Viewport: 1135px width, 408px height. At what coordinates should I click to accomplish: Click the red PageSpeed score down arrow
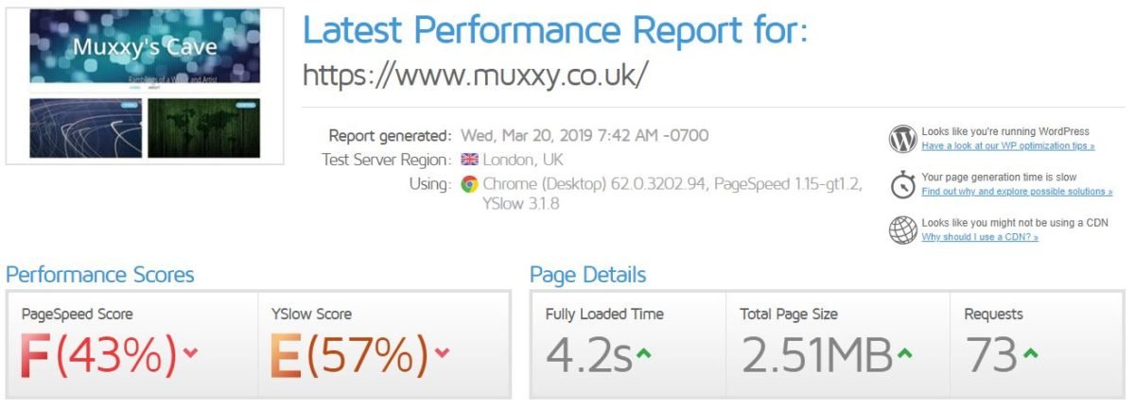pos(191,353)
